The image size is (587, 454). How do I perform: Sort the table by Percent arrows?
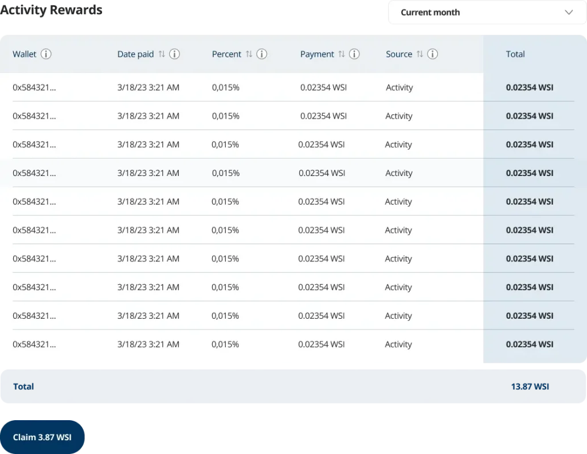pos(249,54)
